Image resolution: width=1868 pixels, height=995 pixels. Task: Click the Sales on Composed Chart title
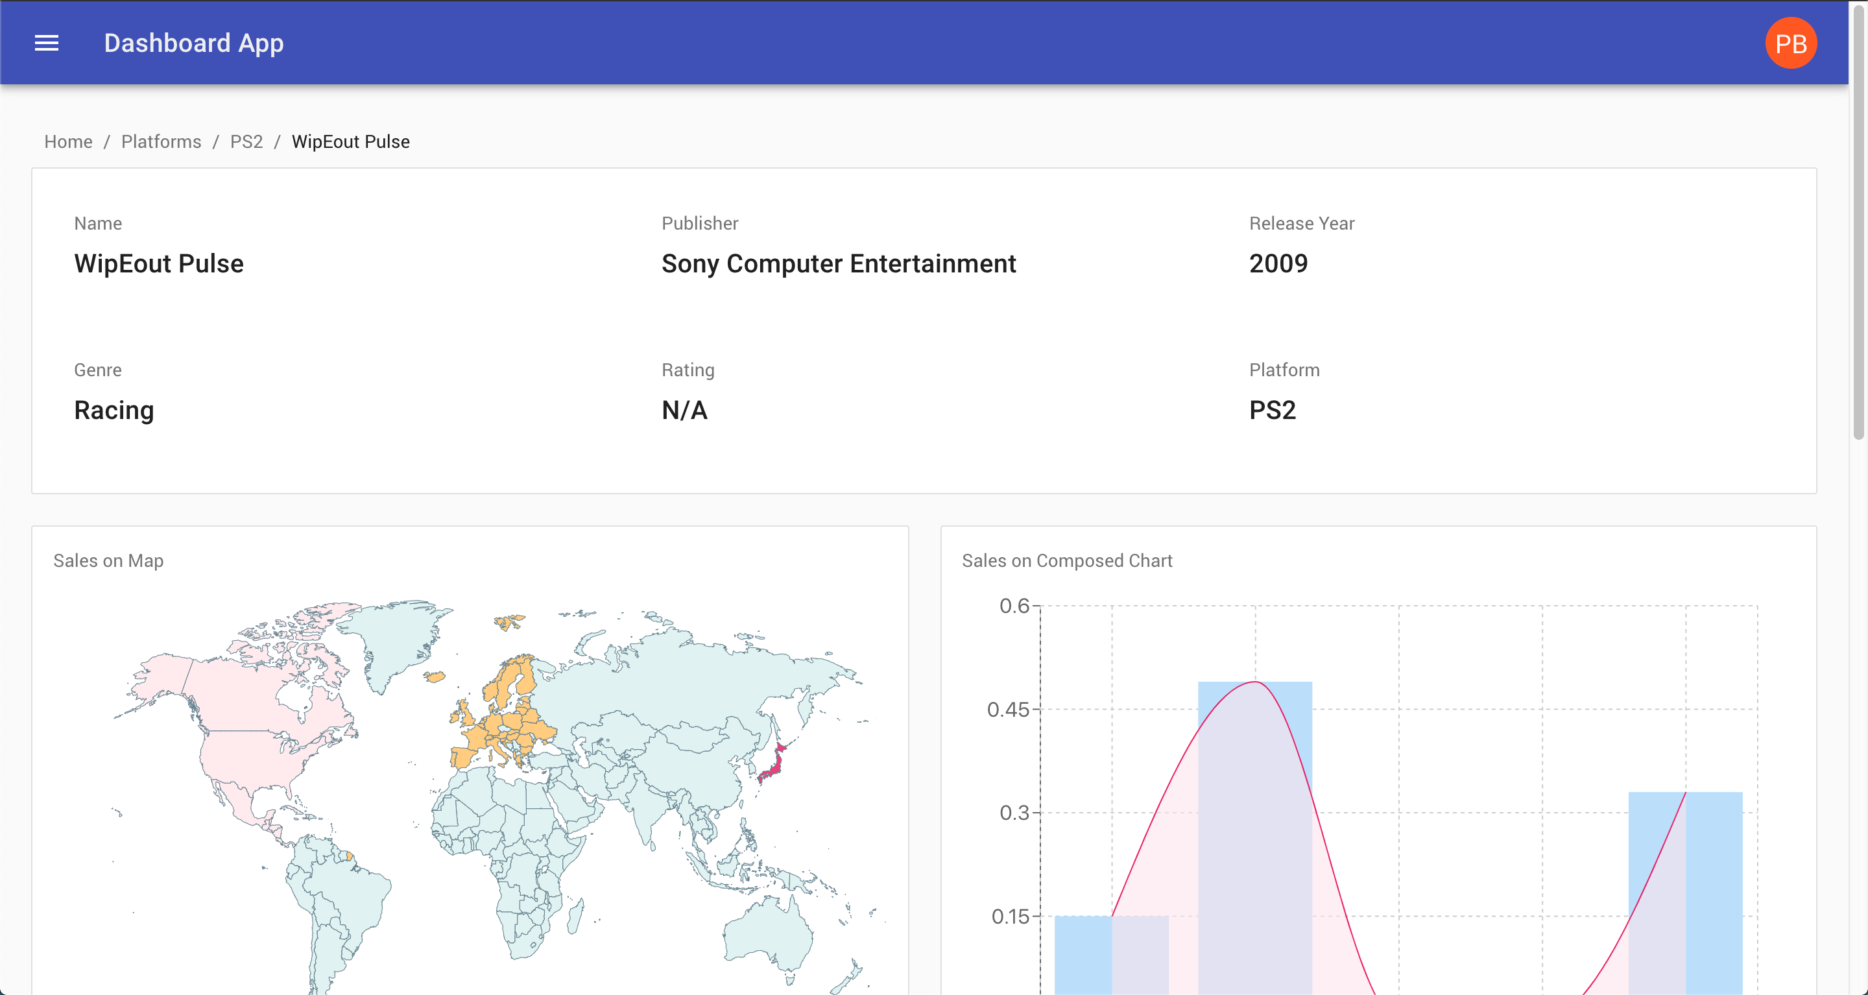click(x=1067, y=560)
